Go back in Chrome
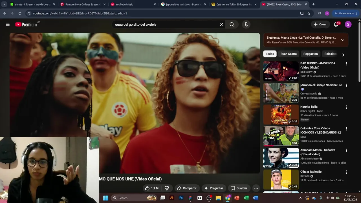The image size is (361, 203). coord(5,13)
